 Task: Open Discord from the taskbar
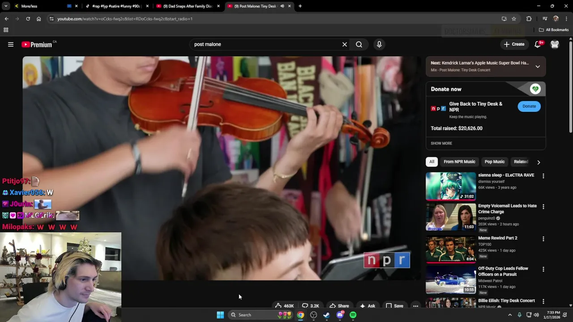(340, 315)
